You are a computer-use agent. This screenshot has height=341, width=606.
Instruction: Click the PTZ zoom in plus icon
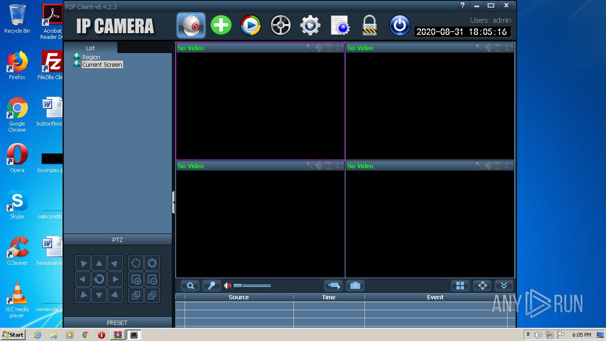(136, 279)
